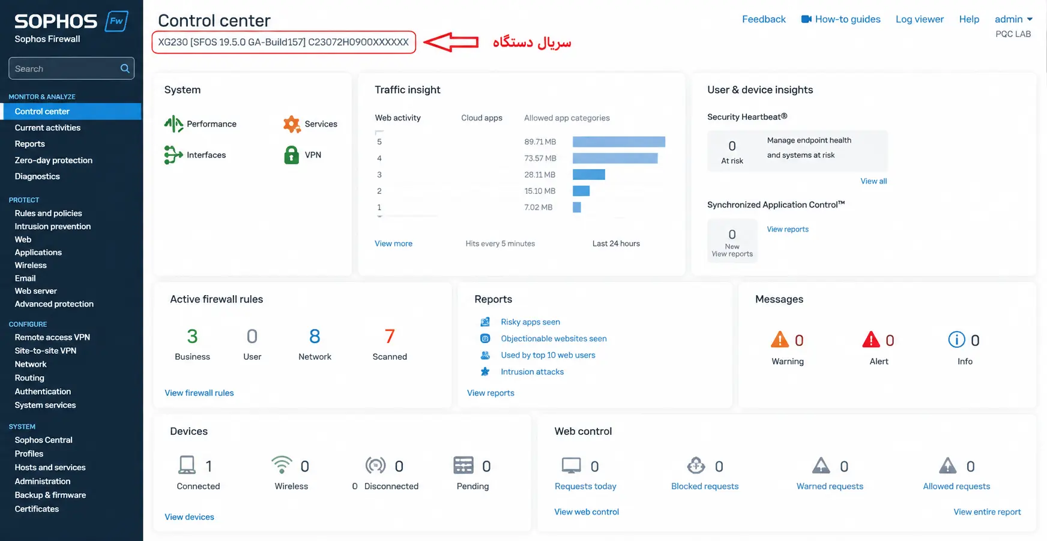Select Zero-day protection
Screen dimensions: 1047x541
pyautogui.click(x=53, y=160)
